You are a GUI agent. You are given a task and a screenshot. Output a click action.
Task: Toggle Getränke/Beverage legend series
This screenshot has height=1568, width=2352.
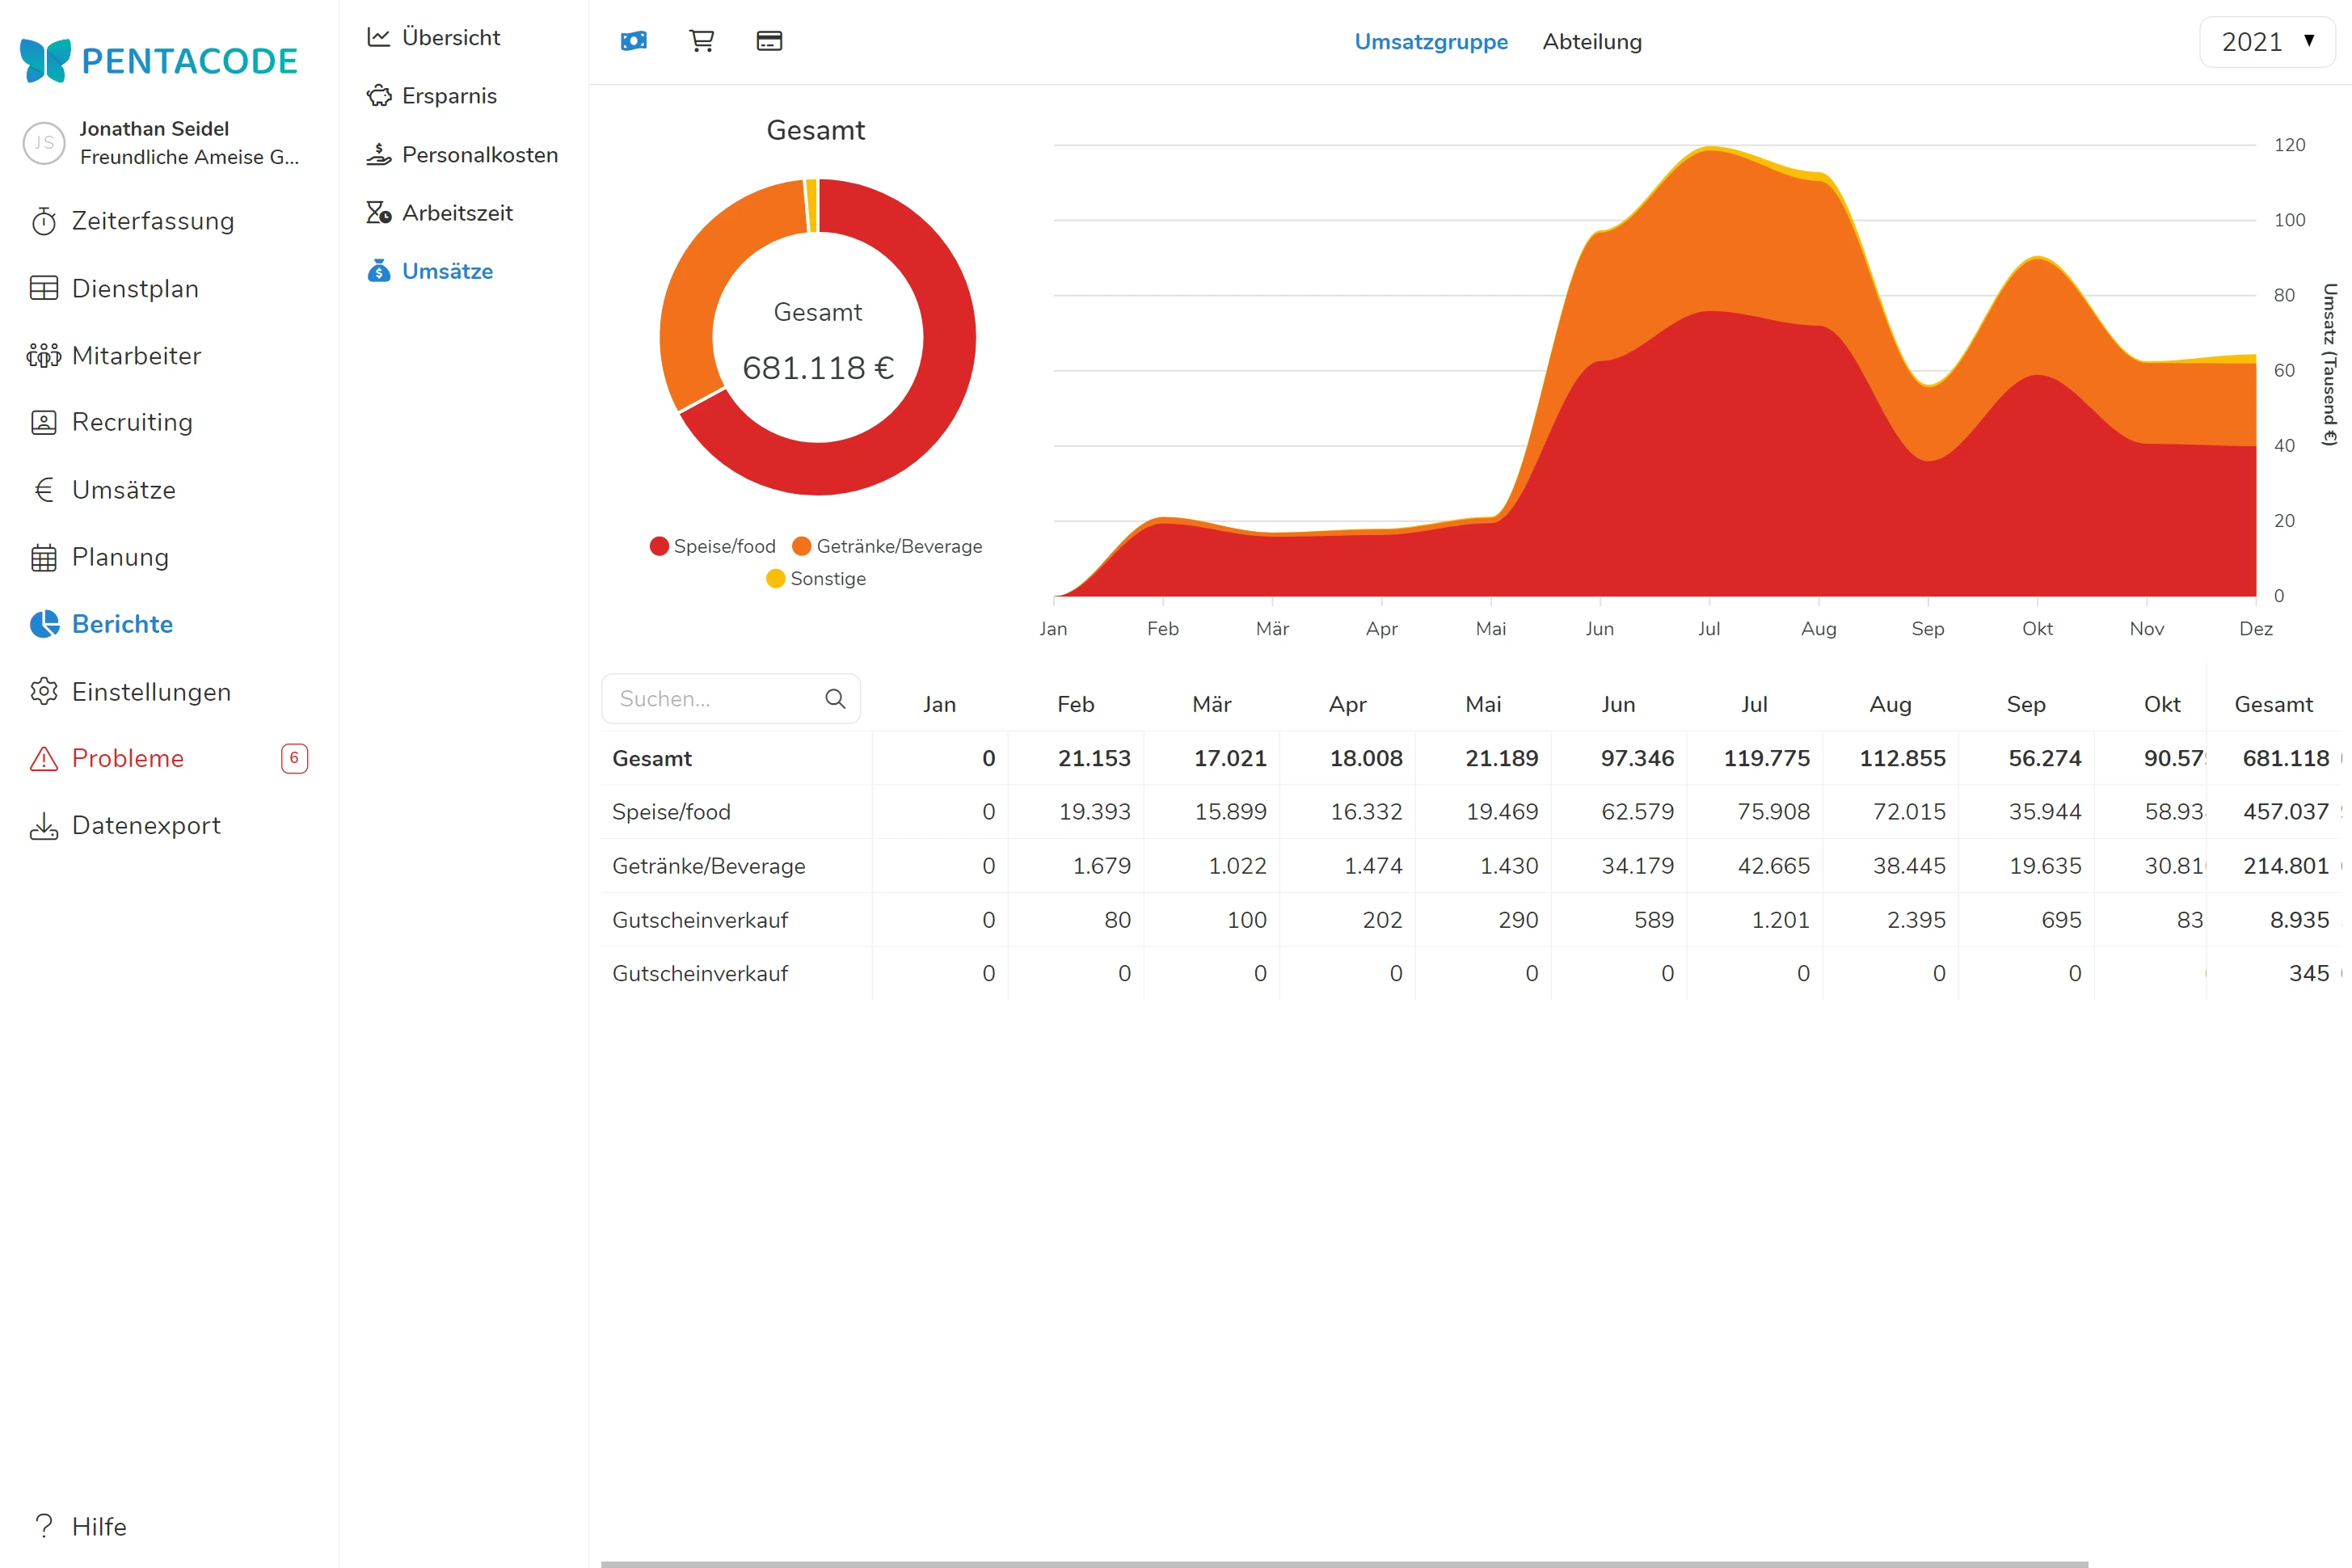[887, 546]
